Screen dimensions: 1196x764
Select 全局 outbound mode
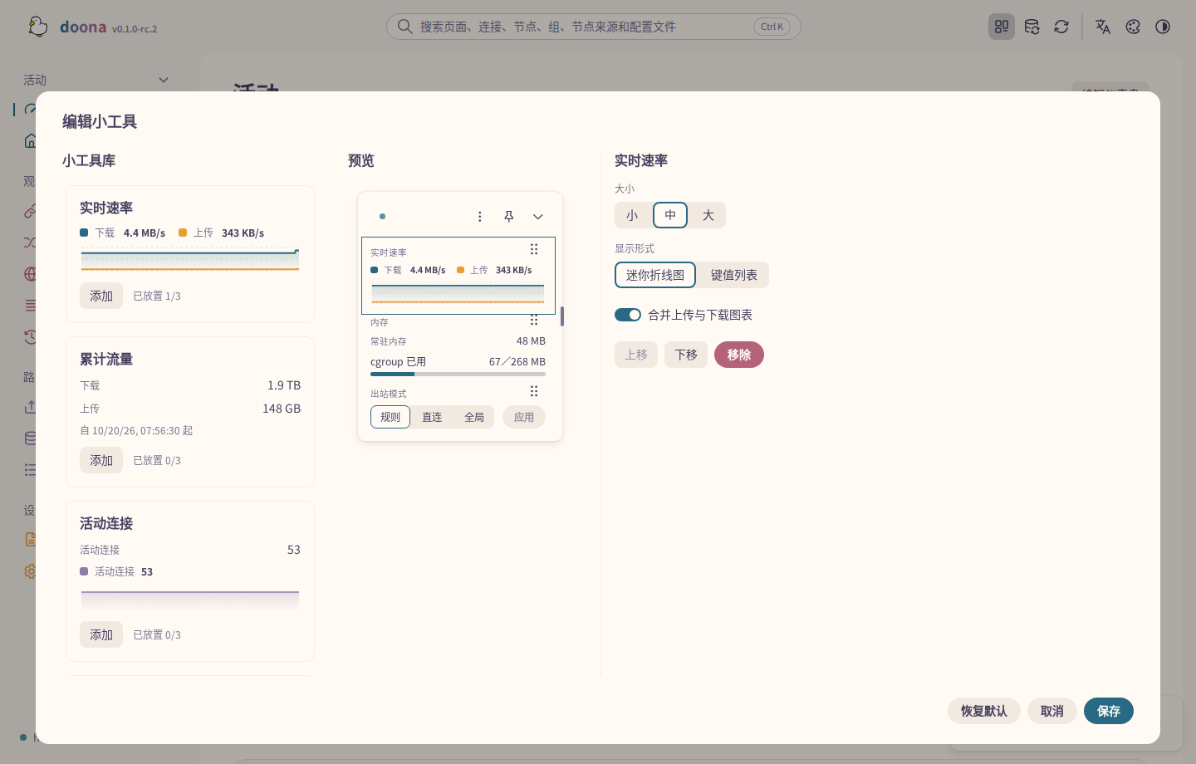474,417
